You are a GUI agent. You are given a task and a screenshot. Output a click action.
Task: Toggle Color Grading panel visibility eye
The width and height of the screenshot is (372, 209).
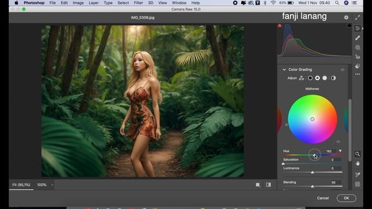pos(342,70)
